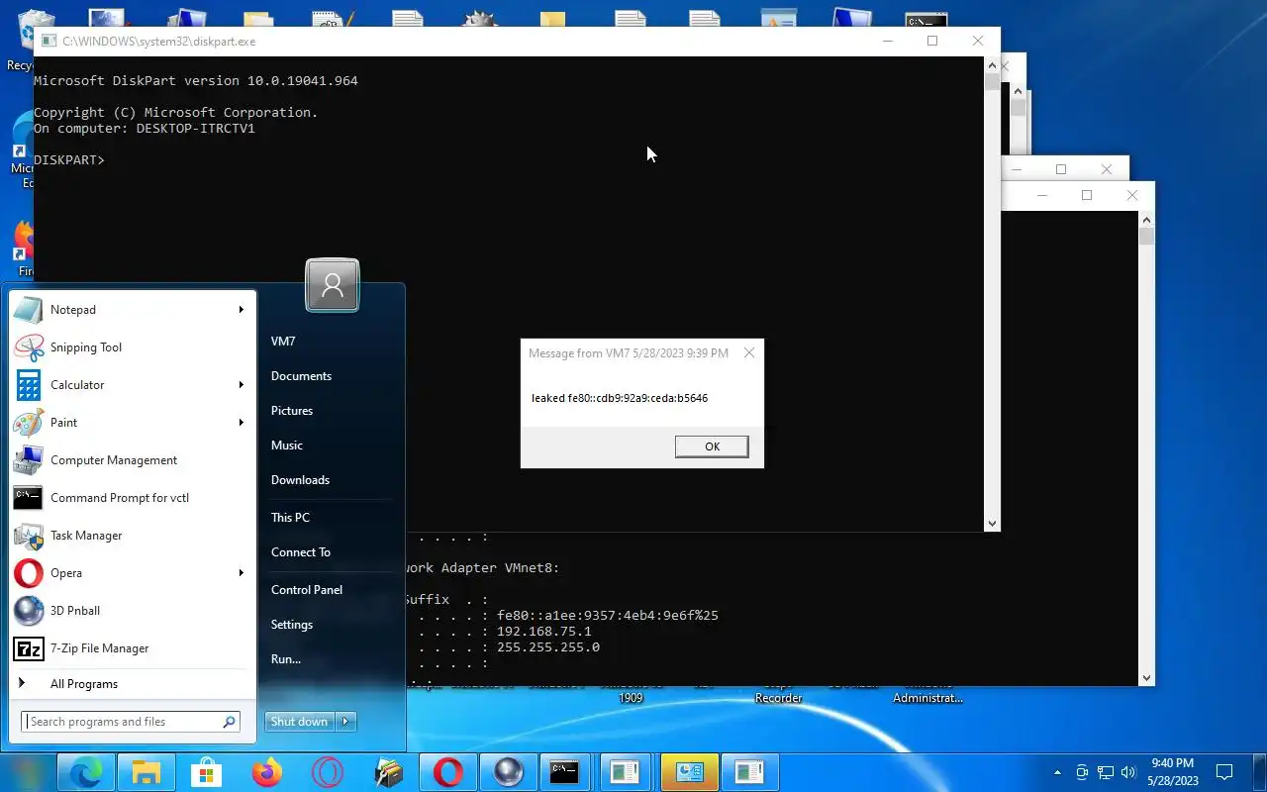The height and width of the screenshot is (792, 1267).
Task: Open the Shut down options arrow
Action: coord(346,722)
